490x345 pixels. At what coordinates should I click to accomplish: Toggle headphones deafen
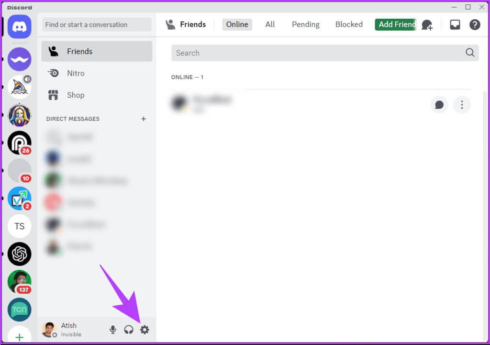tap(129, 330)
